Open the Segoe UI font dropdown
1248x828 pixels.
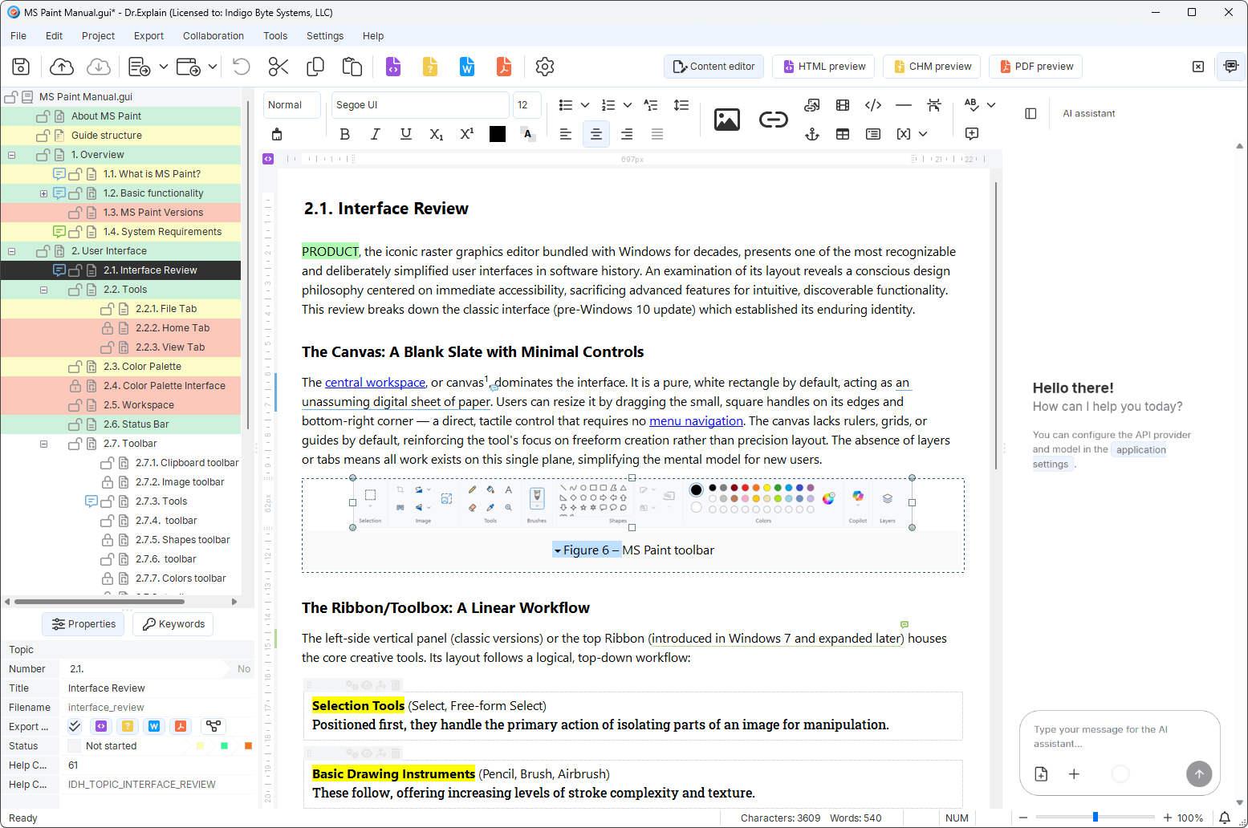pyautogui.click(x=421, y=105)
